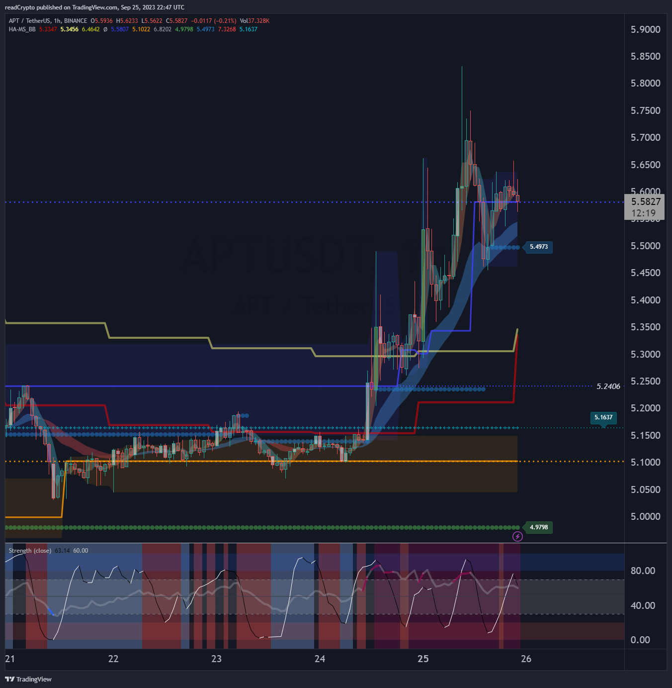This screenshot has height=688, width=672.
Task: Click the 5.3000 price axis label
Action: (x=646, y=354)
